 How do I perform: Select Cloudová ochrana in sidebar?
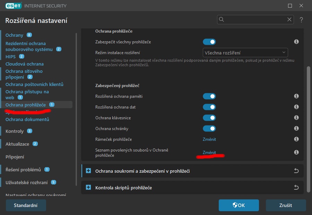click(25, 64)
